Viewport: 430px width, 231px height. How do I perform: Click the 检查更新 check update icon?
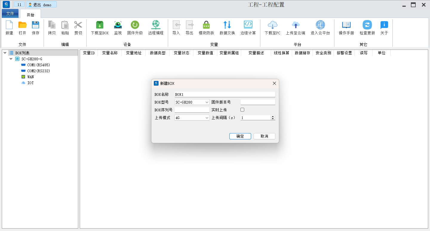367,25
